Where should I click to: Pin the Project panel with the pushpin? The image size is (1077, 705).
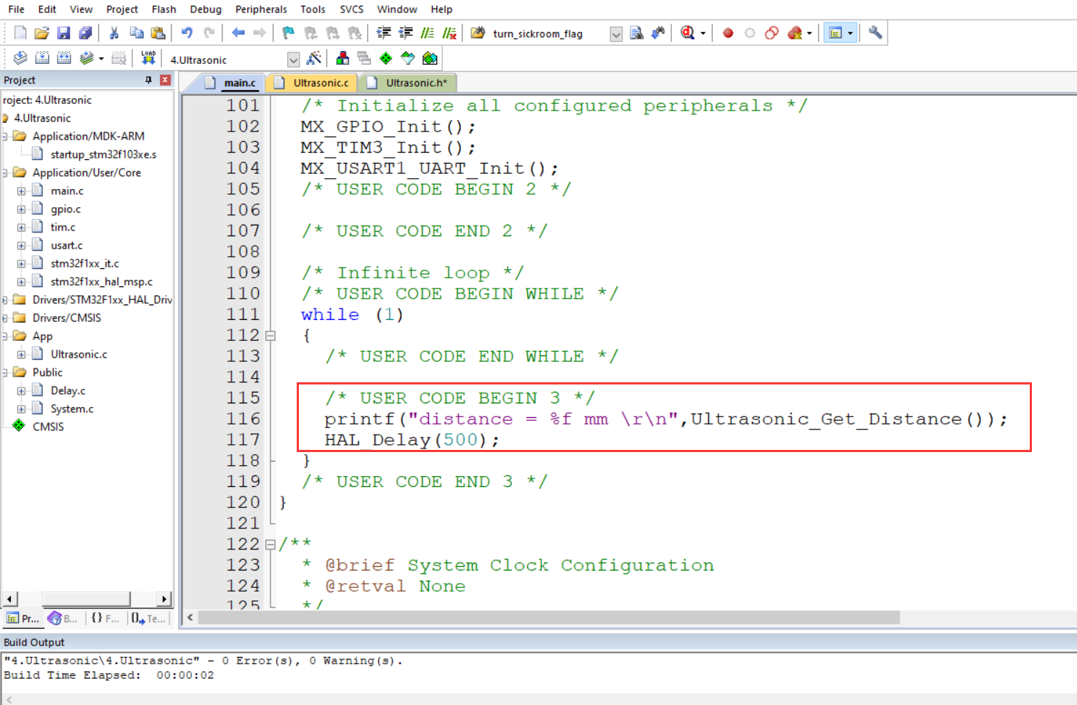(148, 80)
